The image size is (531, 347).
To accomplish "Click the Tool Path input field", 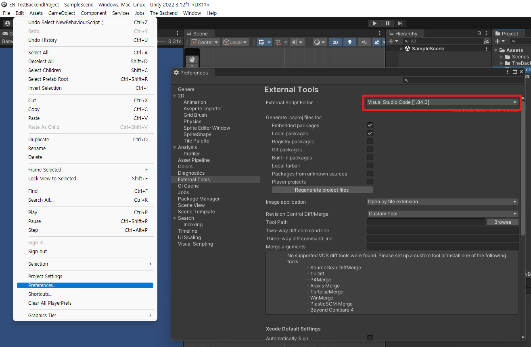I will [x=426, y=222].
